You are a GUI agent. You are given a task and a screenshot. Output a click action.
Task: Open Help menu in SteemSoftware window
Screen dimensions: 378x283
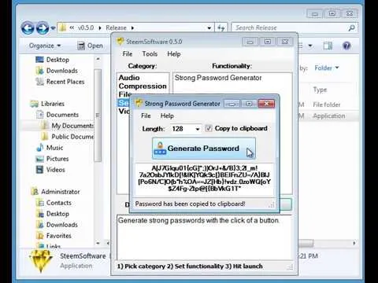174,54
